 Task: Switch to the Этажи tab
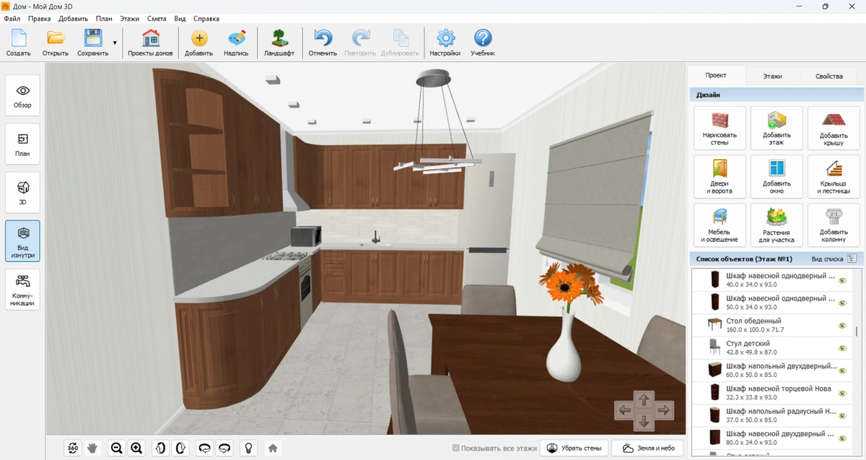[772, 76]
